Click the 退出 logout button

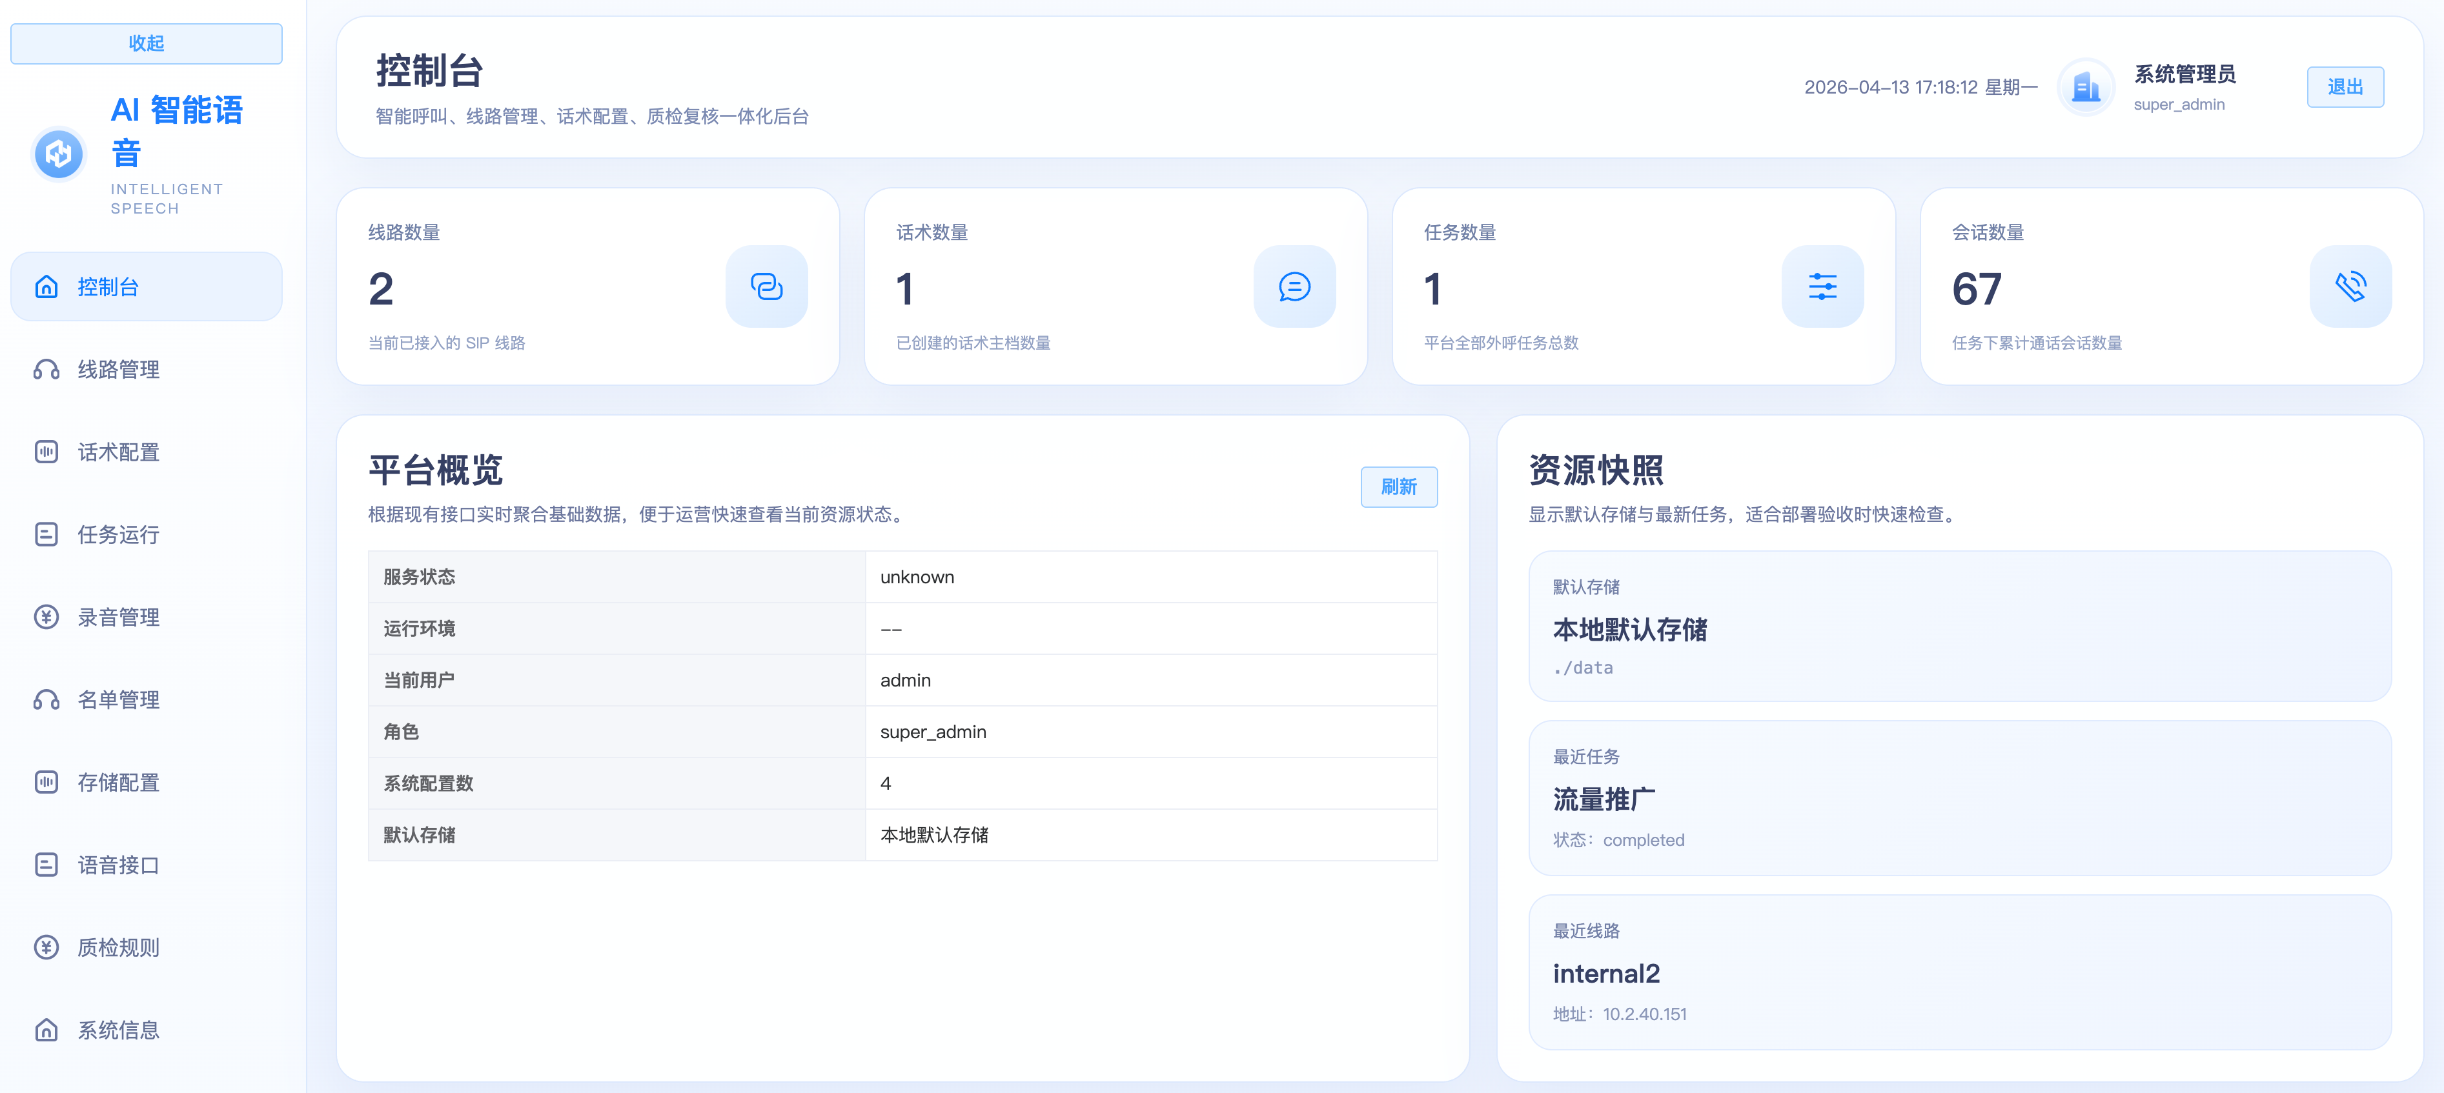tap(2345, 86)
